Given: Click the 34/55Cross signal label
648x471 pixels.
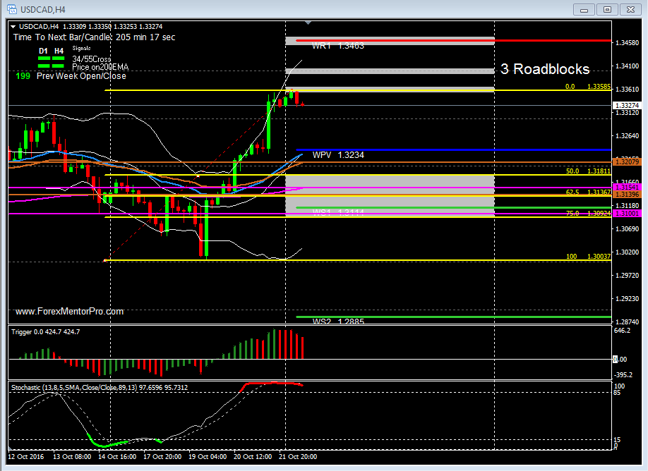Looking at the screenshot, I should point(91,59).
